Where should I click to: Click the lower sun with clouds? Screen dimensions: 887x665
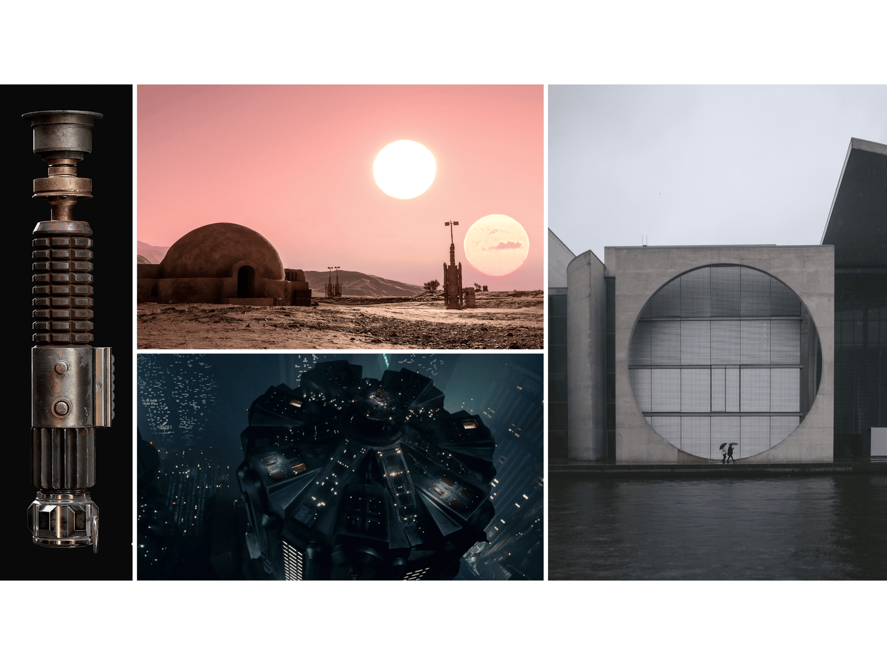tap(496, 245)
